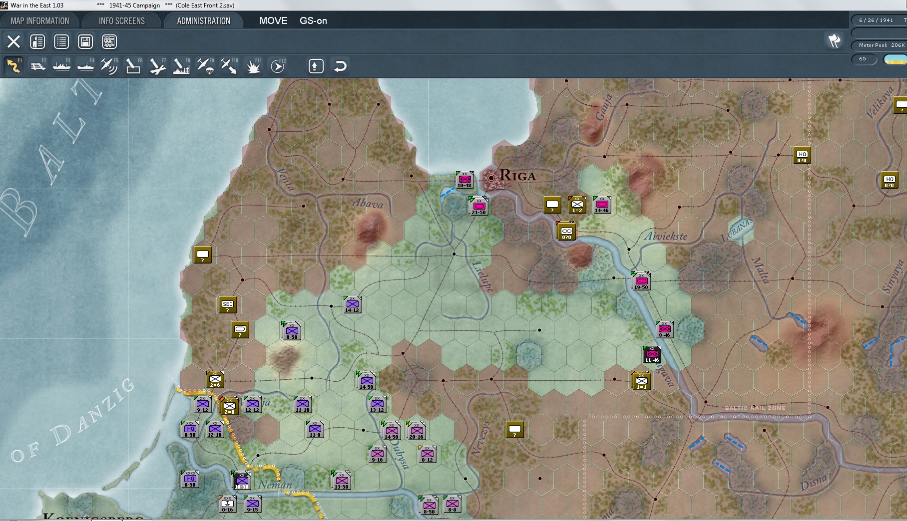
Task: Choose Air Transport mode (F9) parachute icon
Action: [x=205, y=66]
